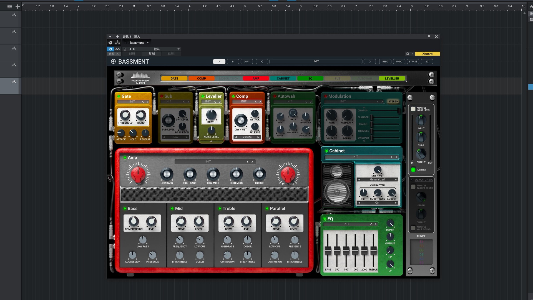
Task: Pin the plugin window with the pin icon
Action: tap(429, 36)
